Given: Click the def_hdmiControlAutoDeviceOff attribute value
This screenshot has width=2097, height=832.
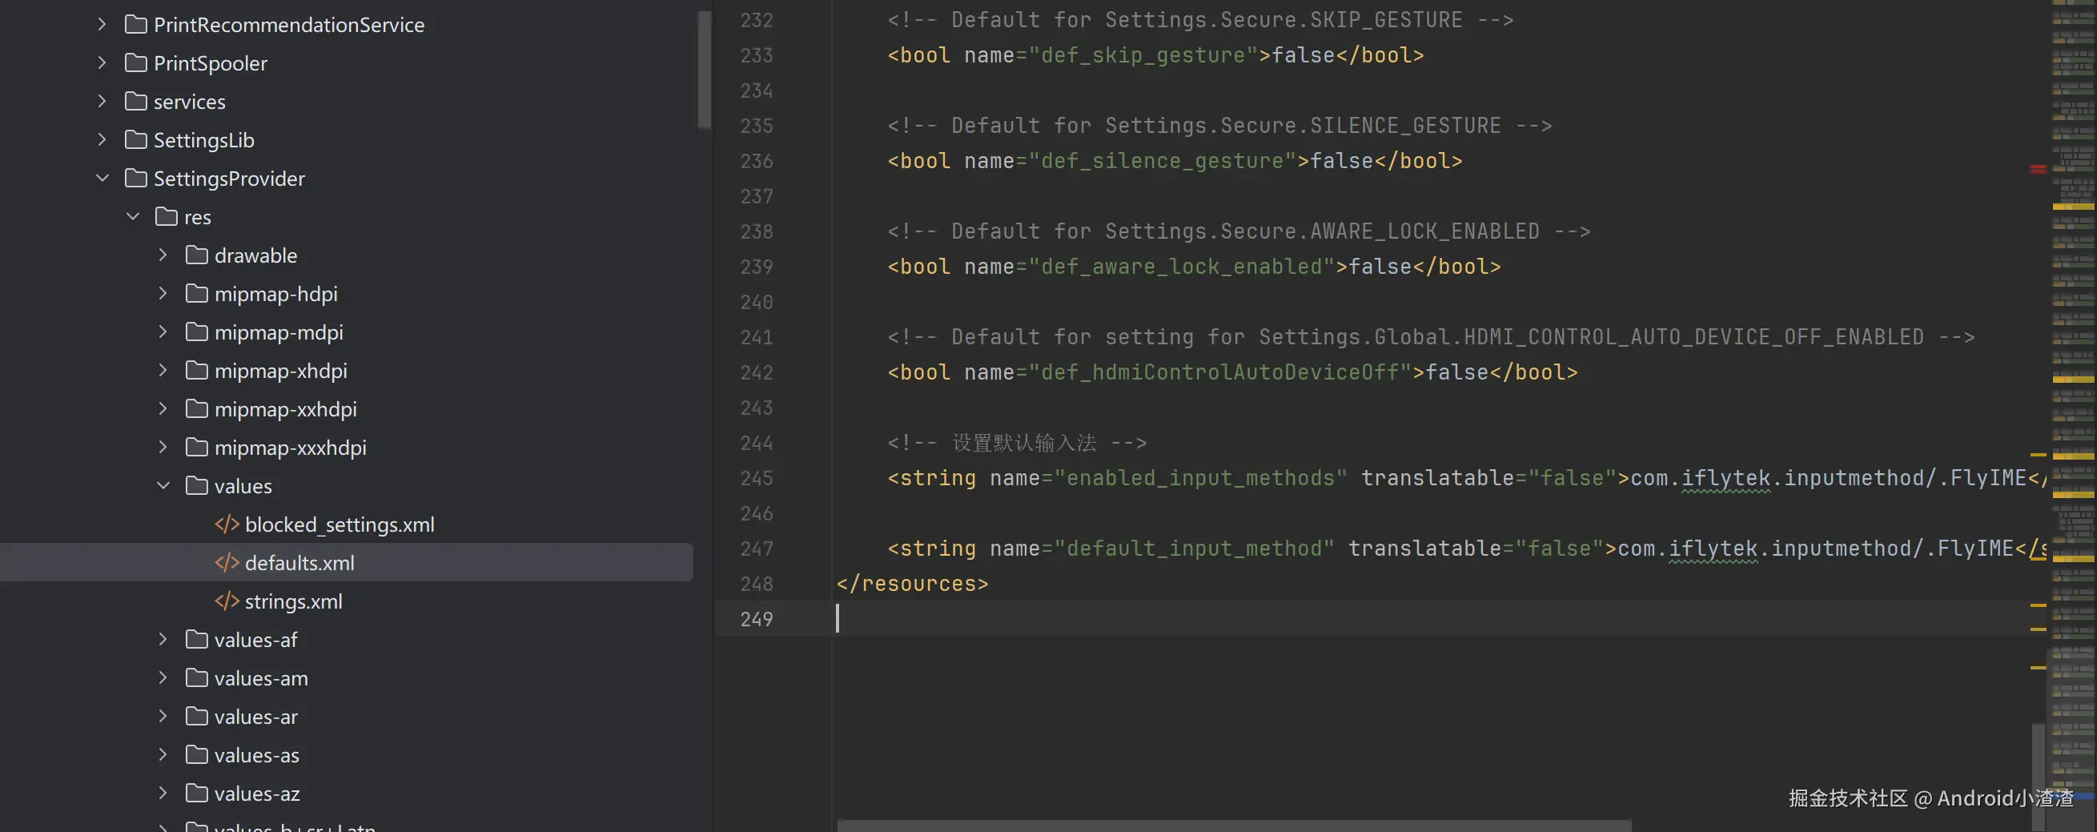Looking at the screenshot, I should 1220,373.
